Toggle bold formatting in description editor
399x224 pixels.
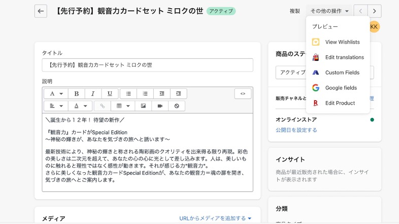tap(77, 93)
